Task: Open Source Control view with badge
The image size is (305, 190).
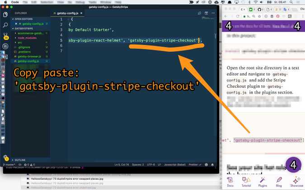Action: 5,36
